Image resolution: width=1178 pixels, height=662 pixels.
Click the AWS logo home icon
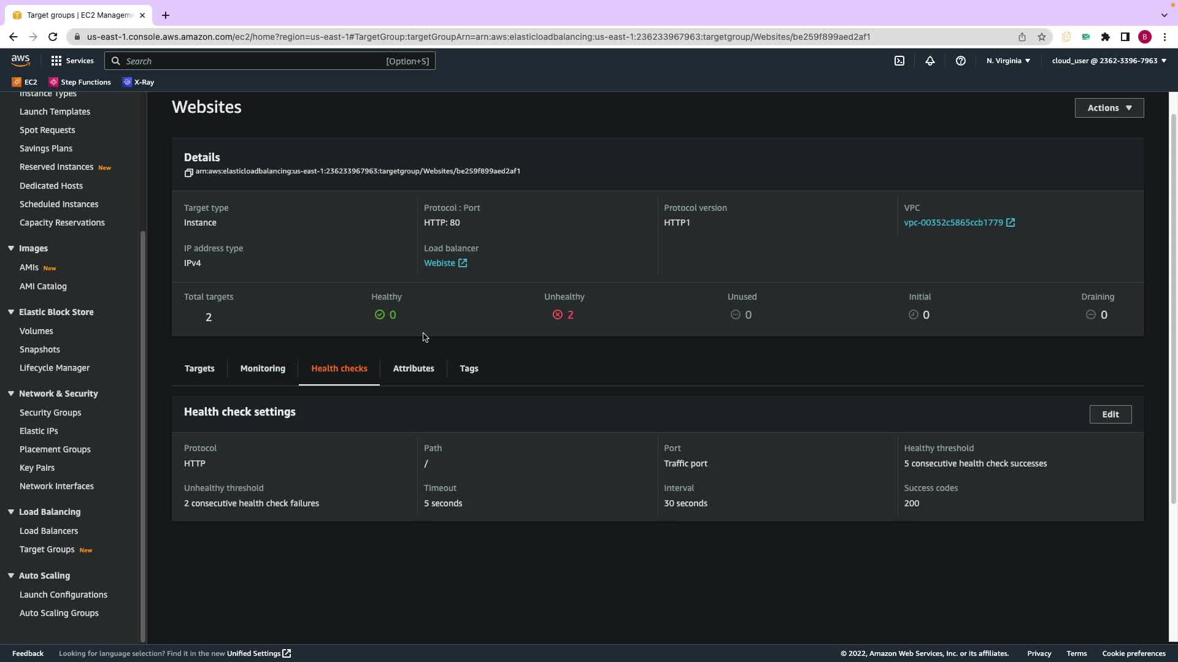coord(20,60)
